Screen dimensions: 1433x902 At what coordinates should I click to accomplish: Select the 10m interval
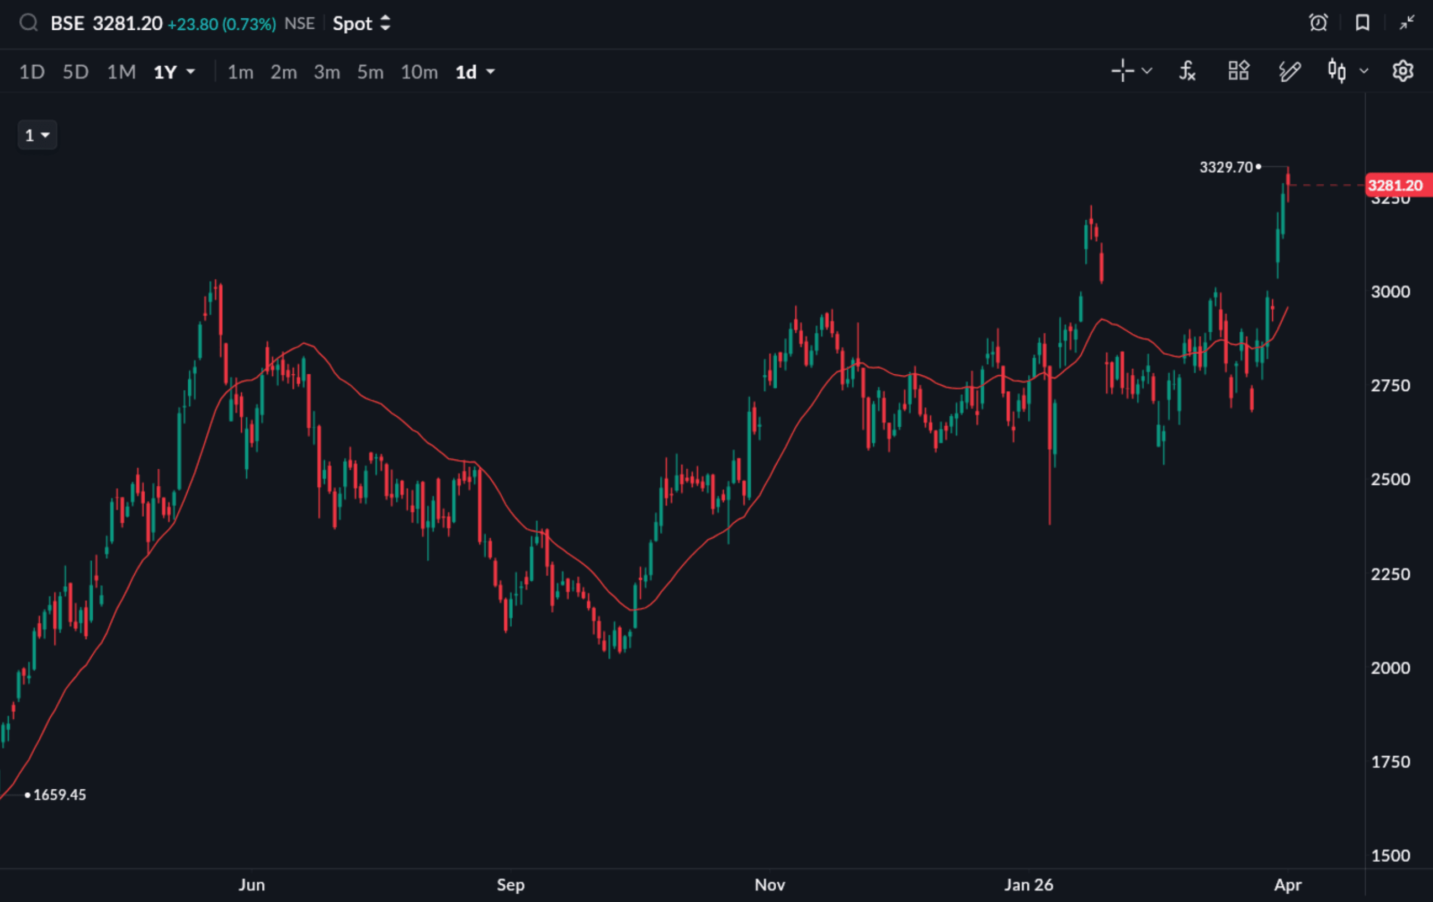[x=419, y=72]
